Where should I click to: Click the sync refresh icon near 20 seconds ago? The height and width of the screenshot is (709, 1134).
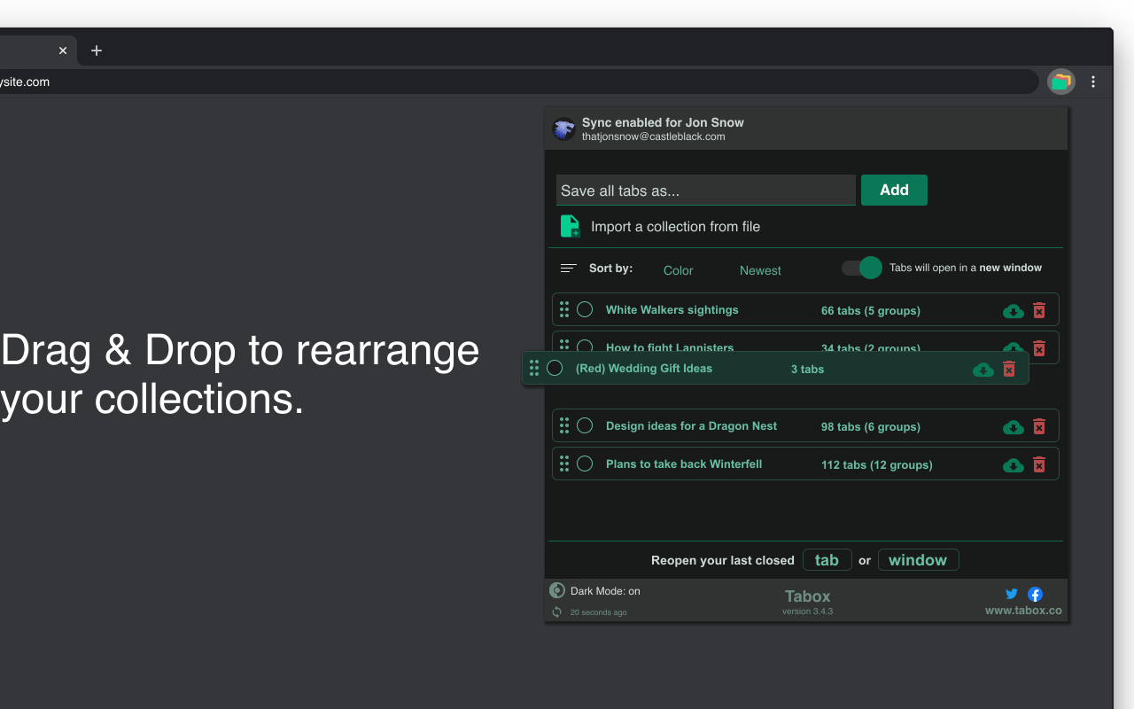[x=556, y=612]
